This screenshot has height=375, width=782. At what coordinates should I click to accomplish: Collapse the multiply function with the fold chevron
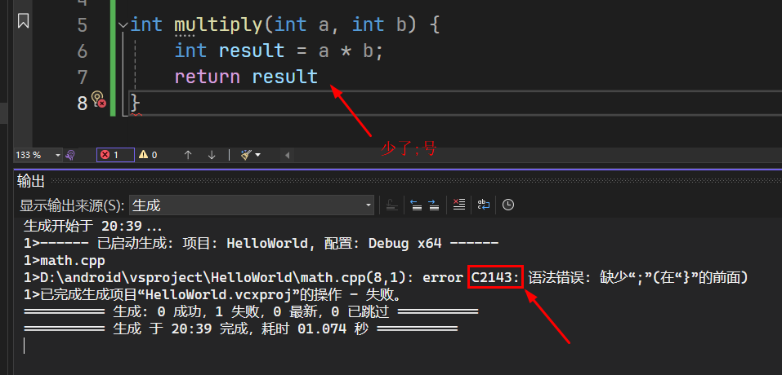pyautogui.click(x=123, y=25)
